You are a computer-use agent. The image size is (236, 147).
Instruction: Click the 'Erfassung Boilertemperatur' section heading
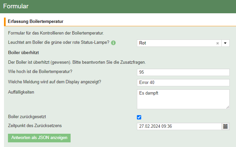(35, 22)
